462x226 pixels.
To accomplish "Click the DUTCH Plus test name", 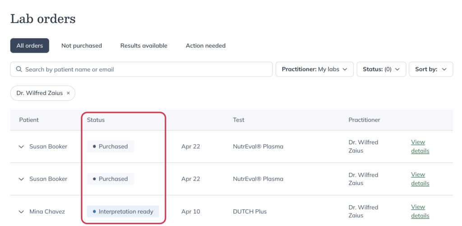I will pyautogui.click(x=250, y=212).
